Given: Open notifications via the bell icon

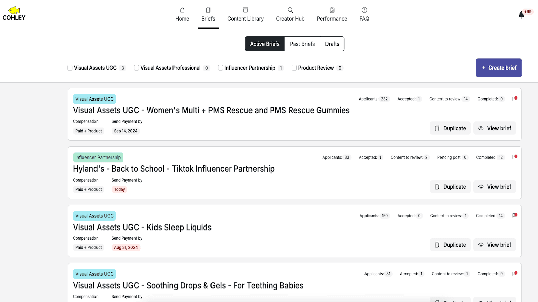Looking at the screenshot, I should coord(521,15).
